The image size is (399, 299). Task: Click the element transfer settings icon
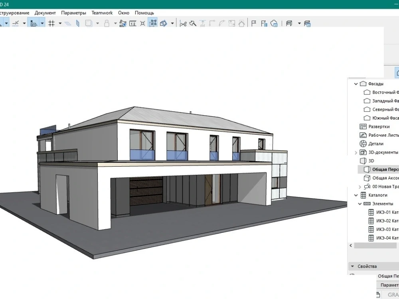pyautogui.click(x=123, y=24)
